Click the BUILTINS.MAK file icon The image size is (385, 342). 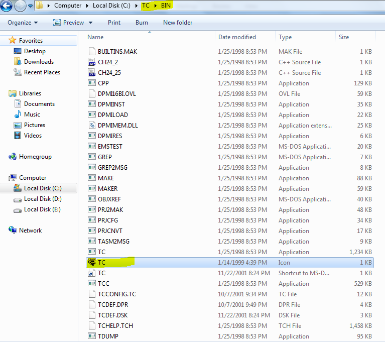click(x=92, y=52)
